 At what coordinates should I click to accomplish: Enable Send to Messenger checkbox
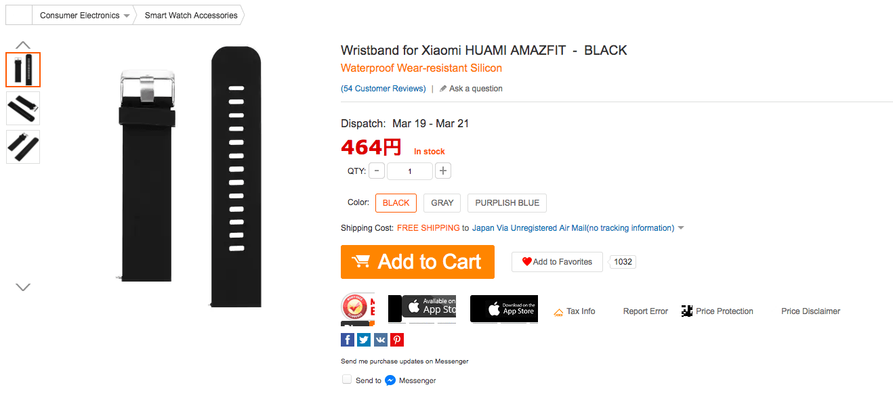[x=347, y=380]
